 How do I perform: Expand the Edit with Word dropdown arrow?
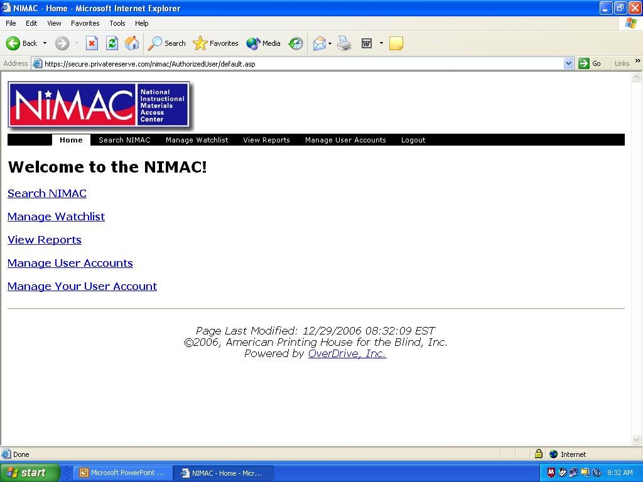(381, 43)
